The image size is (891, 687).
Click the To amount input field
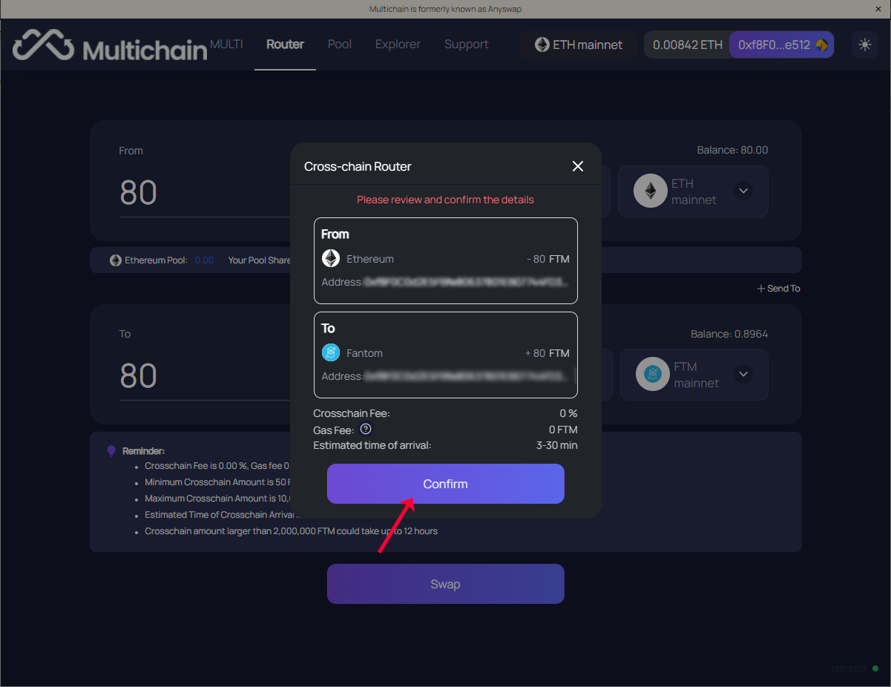pyautogui.click(x=205, y=376)
